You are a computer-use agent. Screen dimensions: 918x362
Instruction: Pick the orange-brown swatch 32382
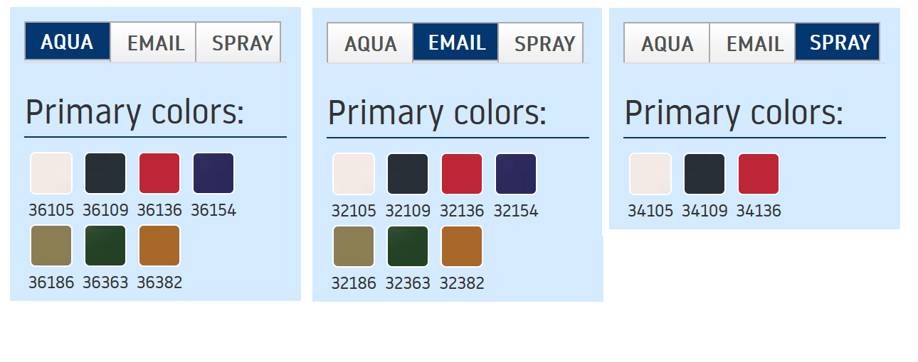(462, 246)
